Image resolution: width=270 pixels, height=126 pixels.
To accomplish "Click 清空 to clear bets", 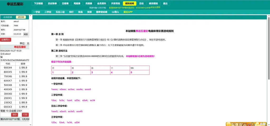I will tap(15, 115).
